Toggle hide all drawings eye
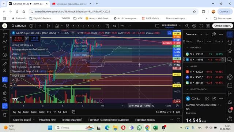Image resolution: width=234 pixels, height=132 pixels. pyautogui.click(x=5, y=99)
